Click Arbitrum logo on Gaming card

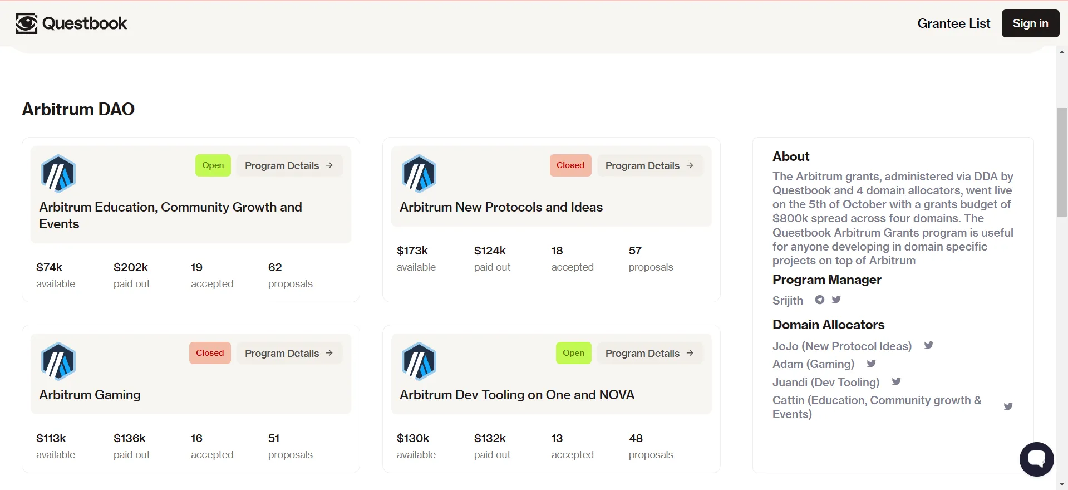(58, 361)
